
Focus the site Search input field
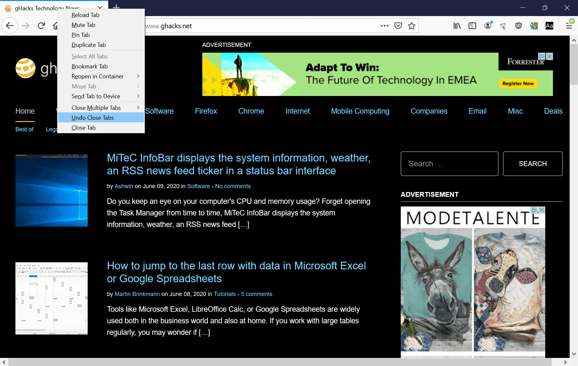(x=450, y=164)
